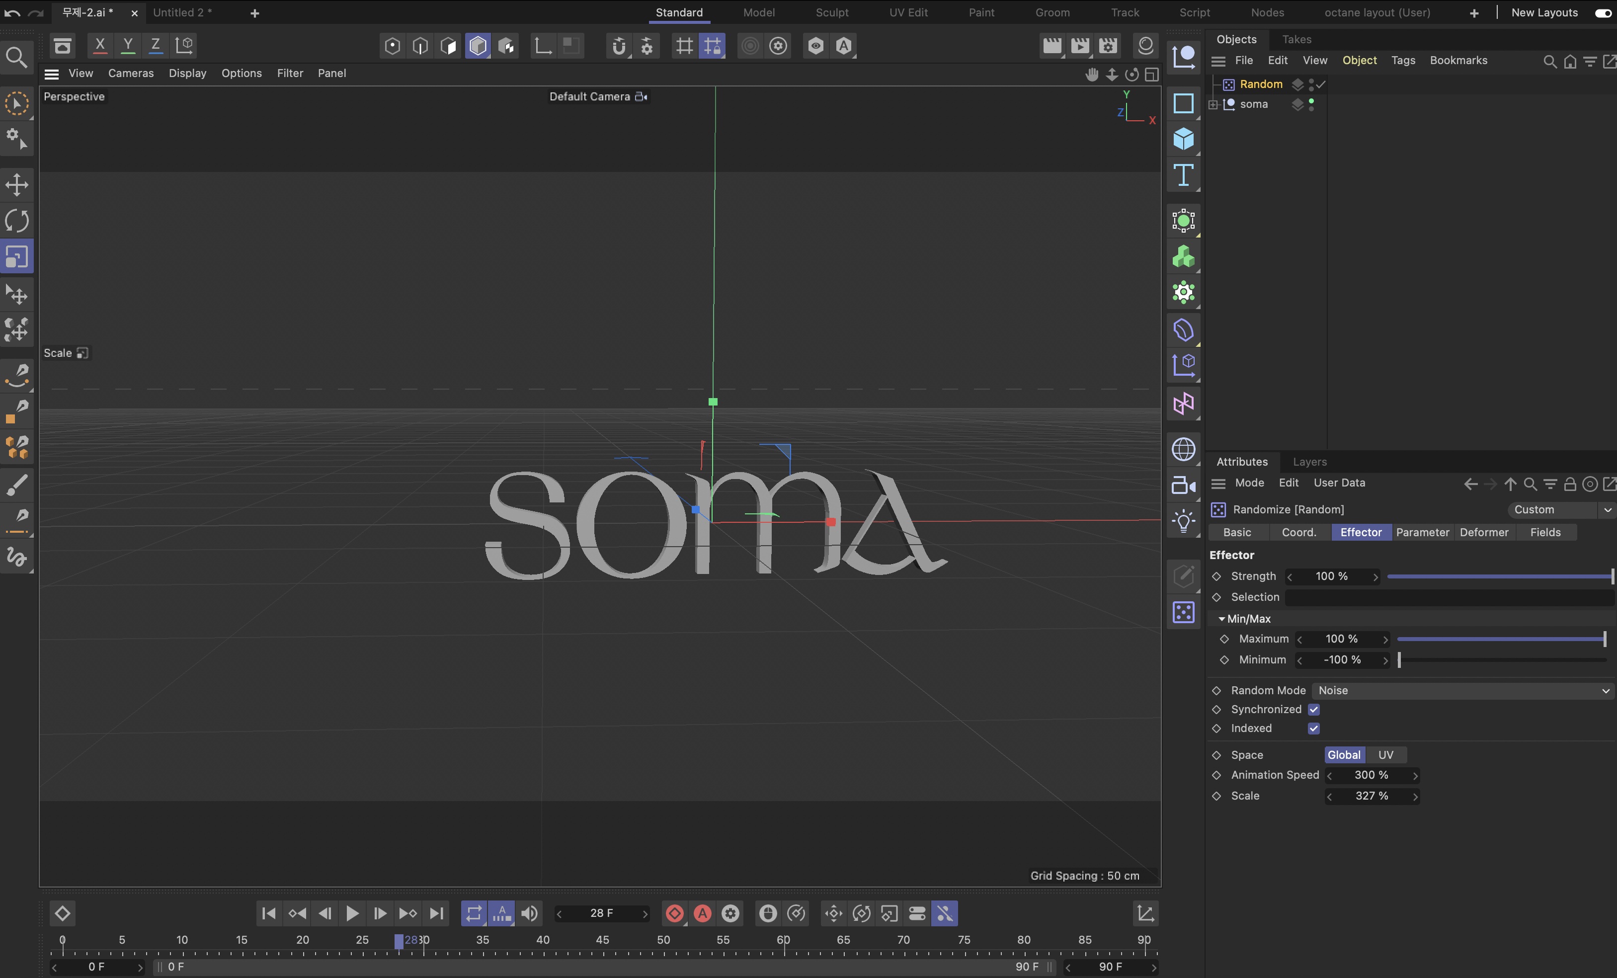
Task: Go to end of animation
Action: point(436,913)
